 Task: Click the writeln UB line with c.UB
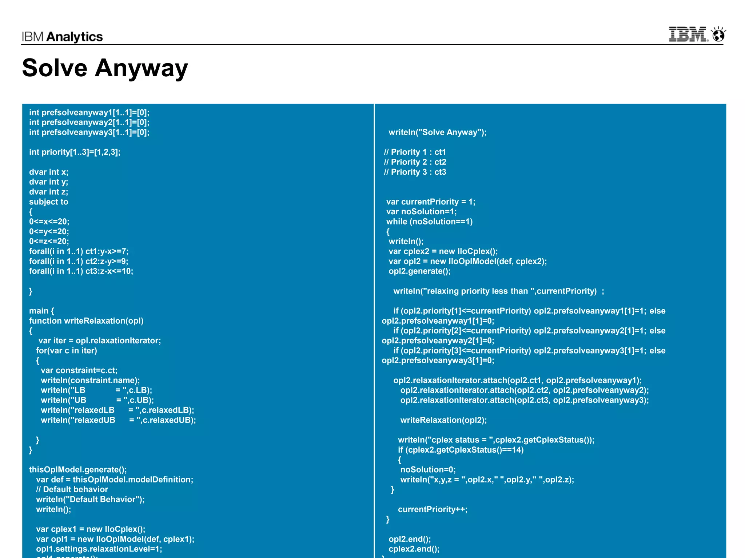[x=97, y=400]
